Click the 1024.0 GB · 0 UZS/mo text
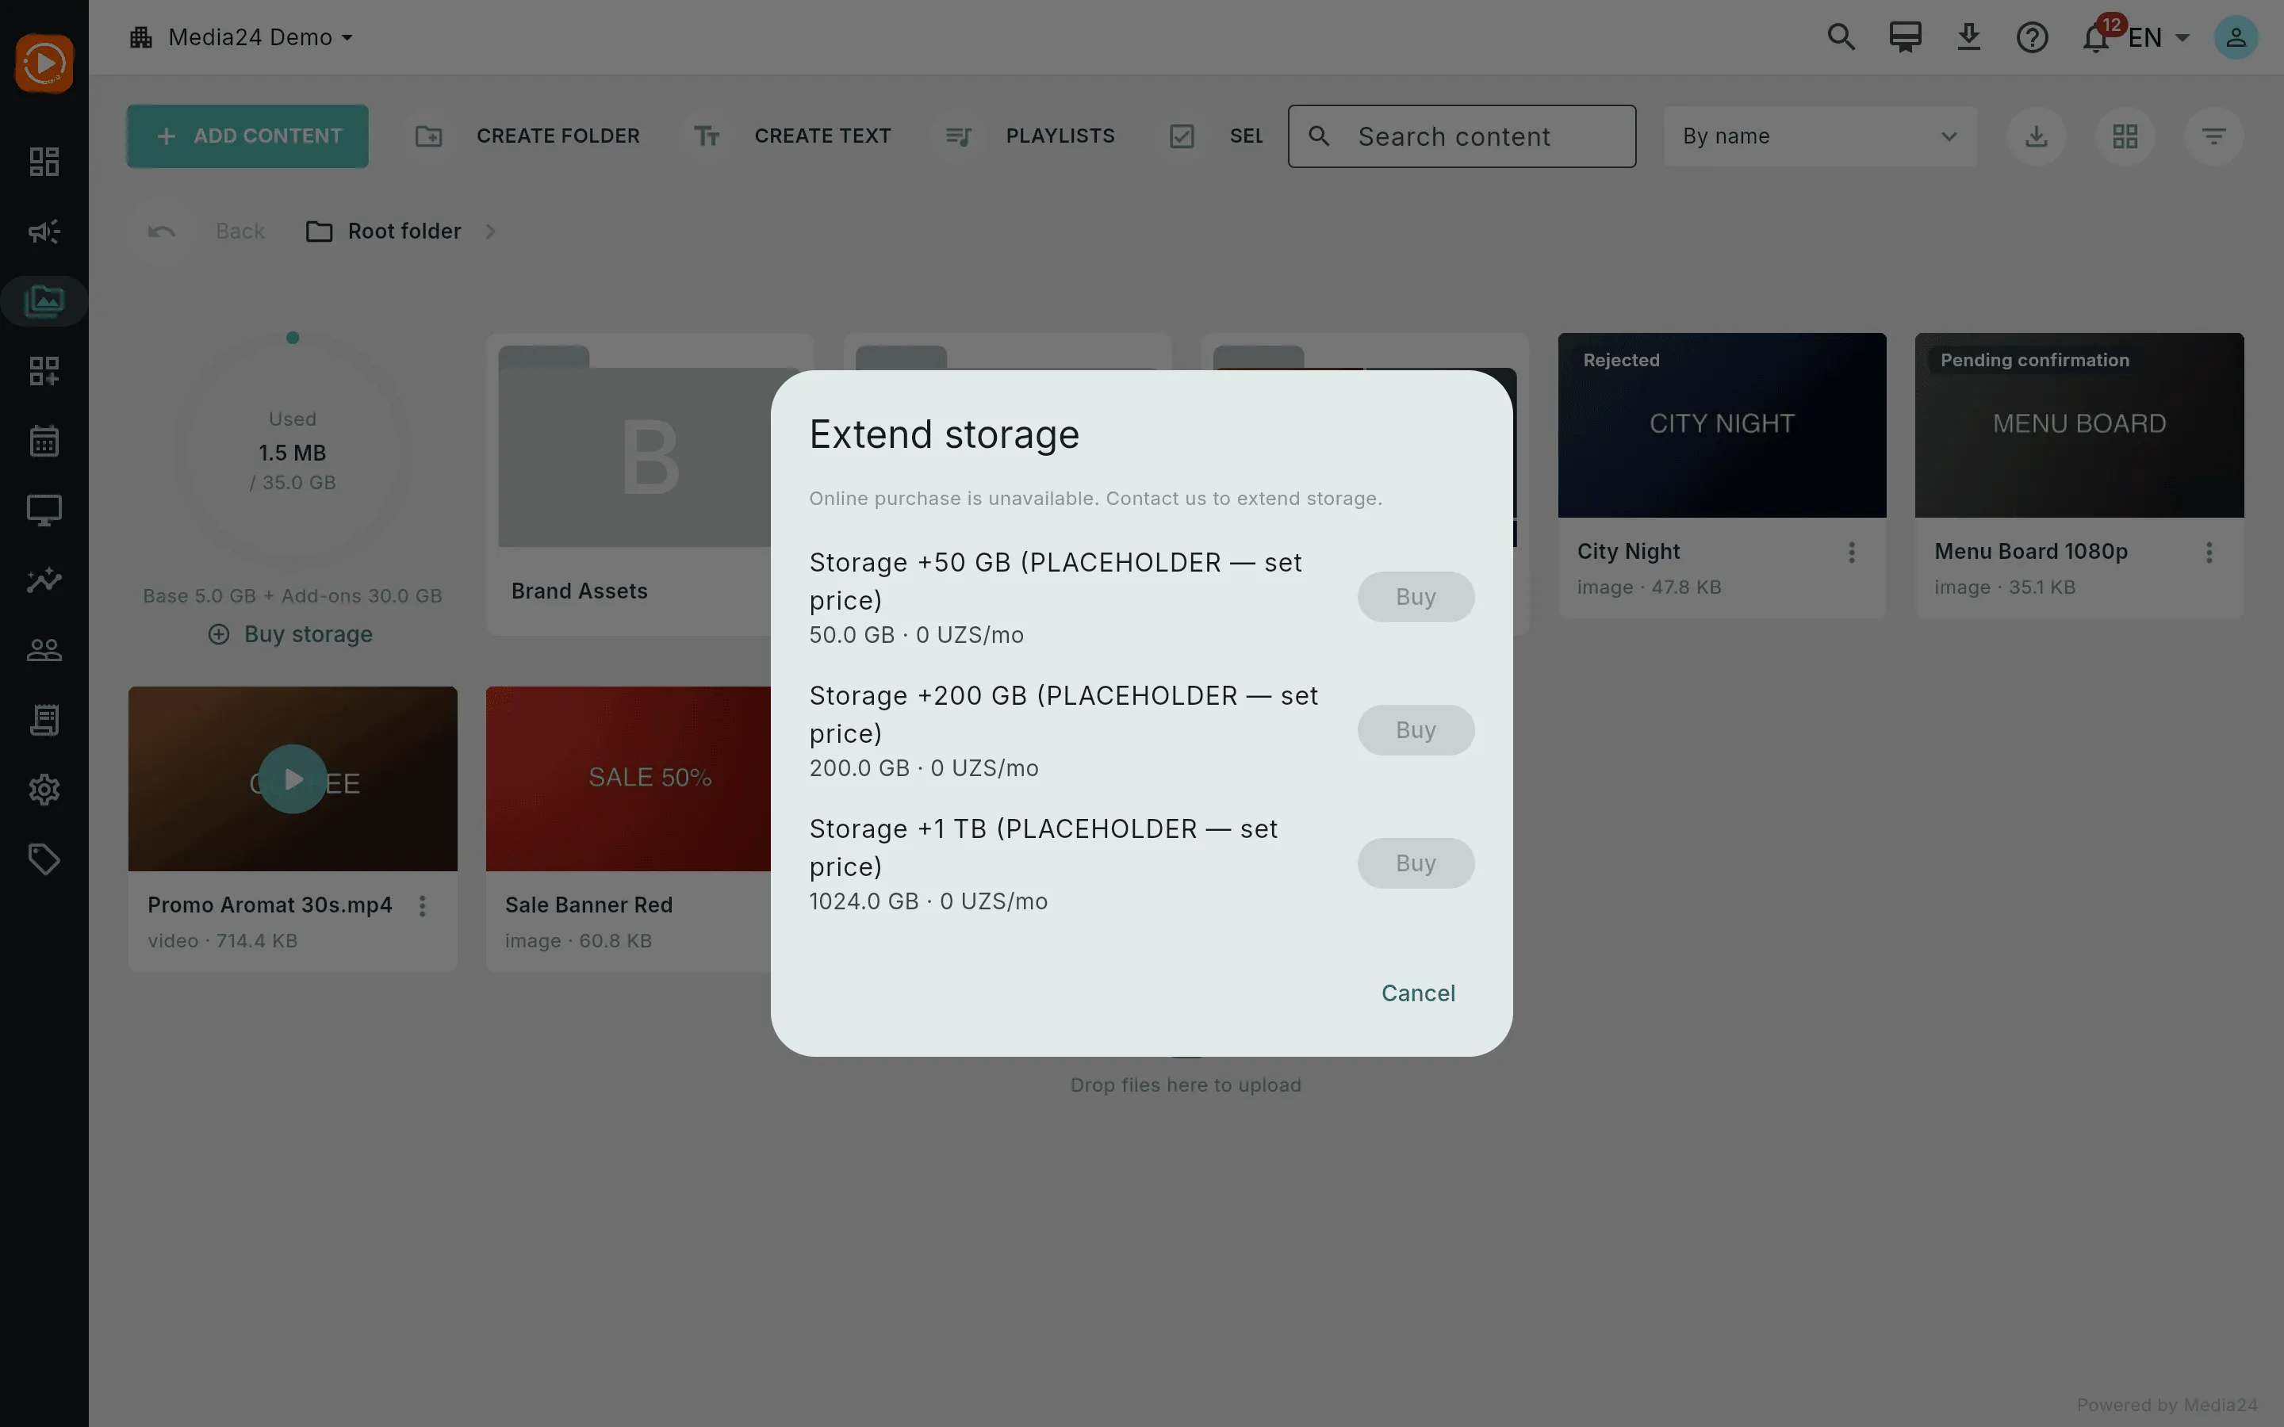 [x=929, y=901]
